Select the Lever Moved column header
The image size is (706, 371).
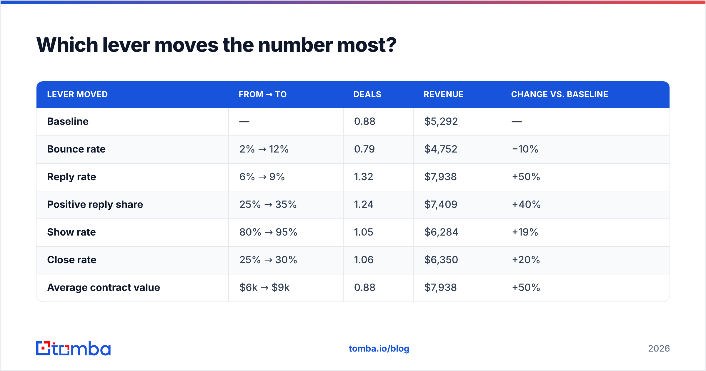point(77,94)
